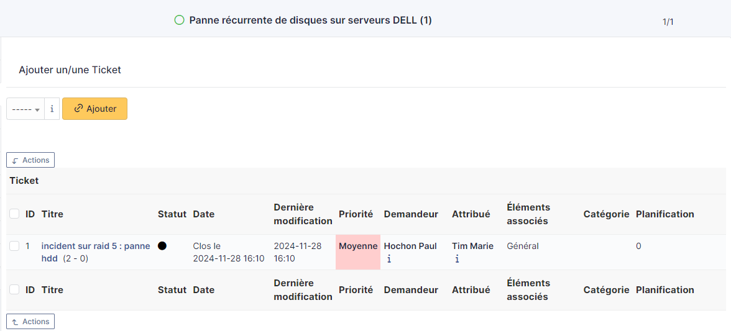Click the problem title 'Panne récurrente de disques'
Viewport: 731px width, 331px height.
[x=310, y=20]
